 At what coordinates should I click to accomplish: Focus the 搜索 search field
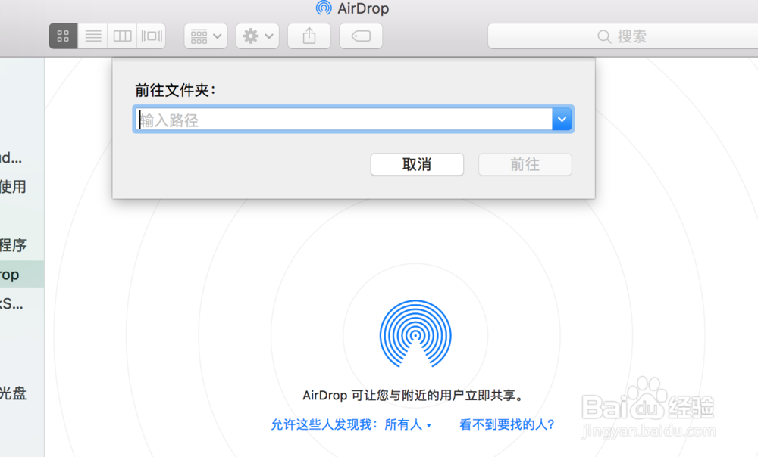(622, 36)
